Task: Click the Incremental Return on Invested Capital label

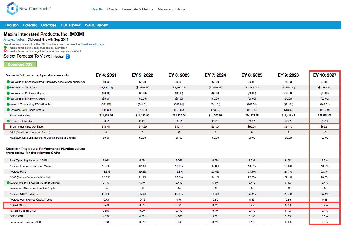Action: [x=33, y=189]
